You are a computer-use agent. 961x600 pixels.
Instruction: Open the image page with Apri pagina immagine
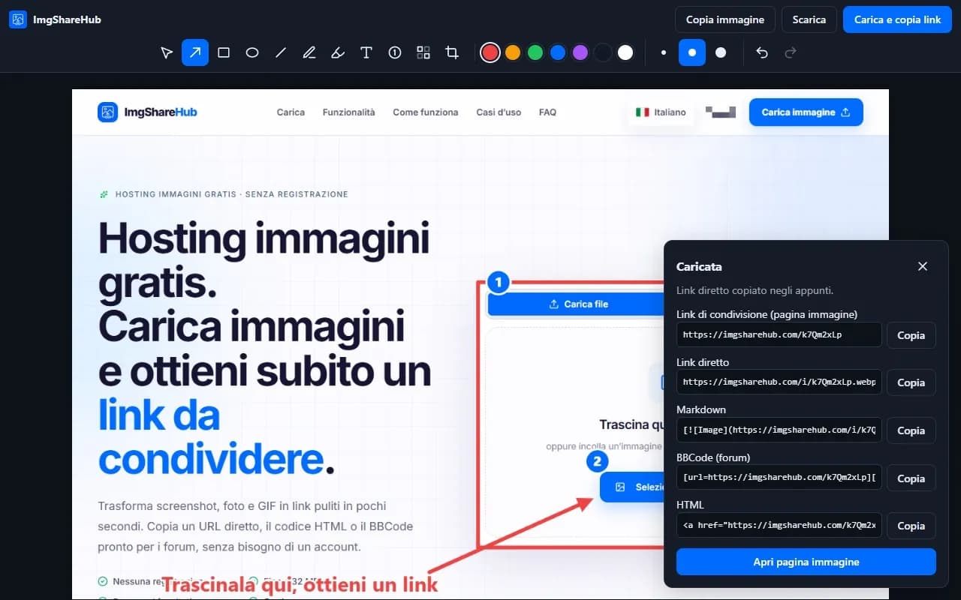click(x=806, y=562)
